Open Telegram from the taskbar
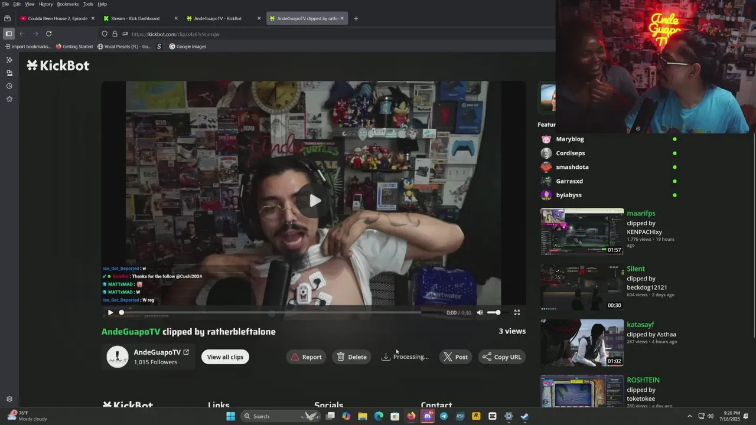 tap(444, 416)
